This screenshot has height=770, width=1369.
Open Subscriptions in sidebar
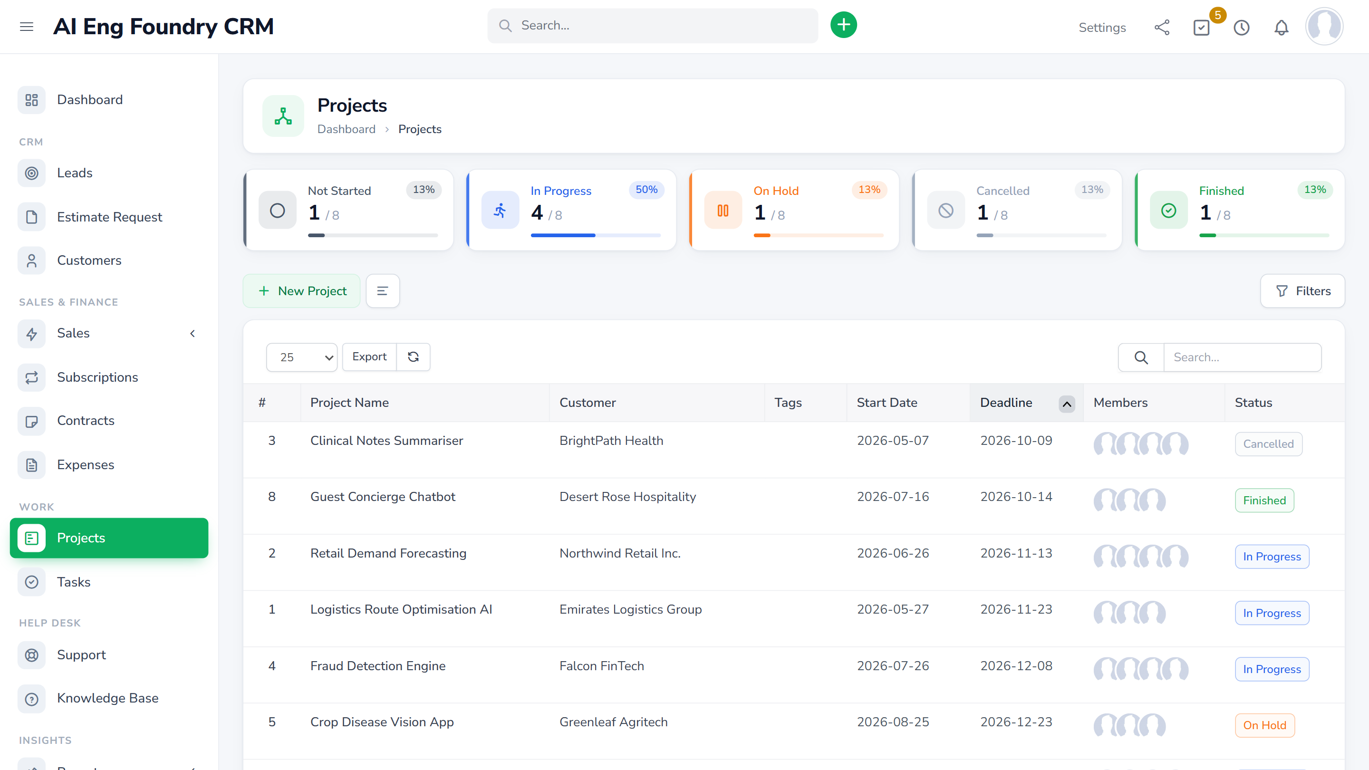pyautogui.click(x=109, y=377)
